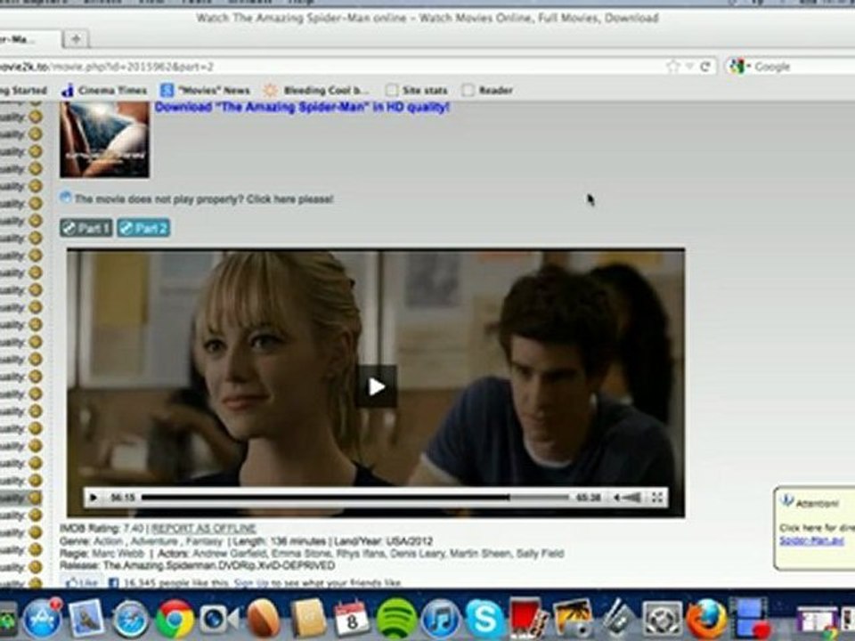The height and width of the screenshot is (641, 855).
Task: Launch Firefox from the dock
Action: point(706,620)
